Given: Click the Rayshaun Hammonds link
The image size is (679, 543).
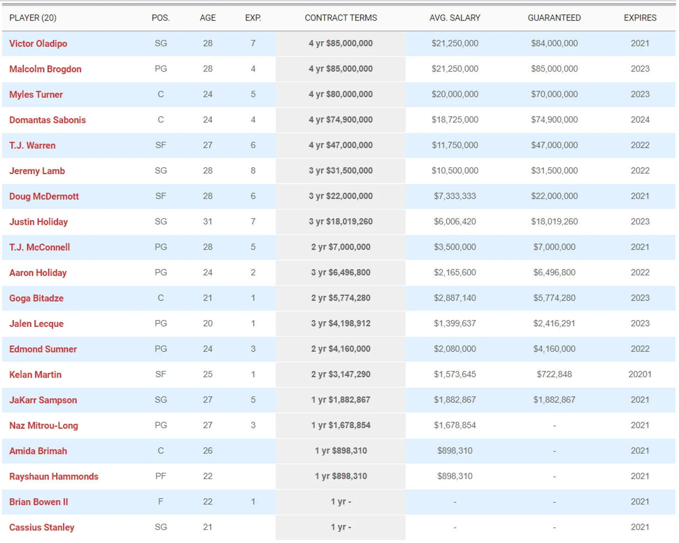Looking at the screenshot, I should point(54,477).
